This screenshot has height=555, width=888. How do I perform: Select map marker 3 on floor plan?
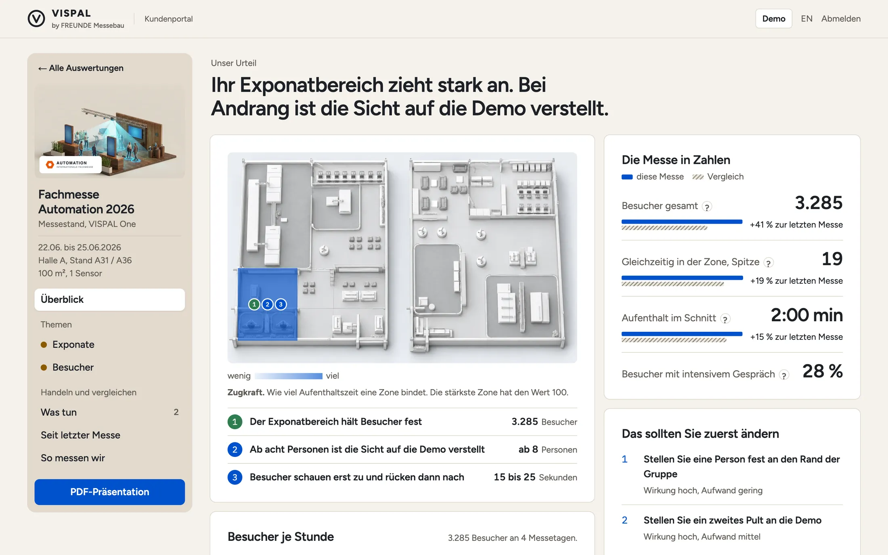pyautogui.click(x=281, y=304)
